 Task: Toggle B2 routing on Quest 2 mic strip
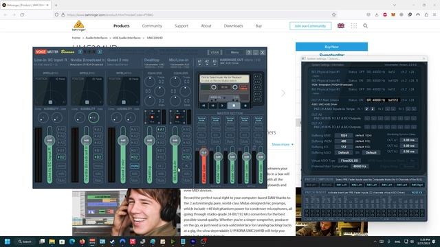coord(135,157)
